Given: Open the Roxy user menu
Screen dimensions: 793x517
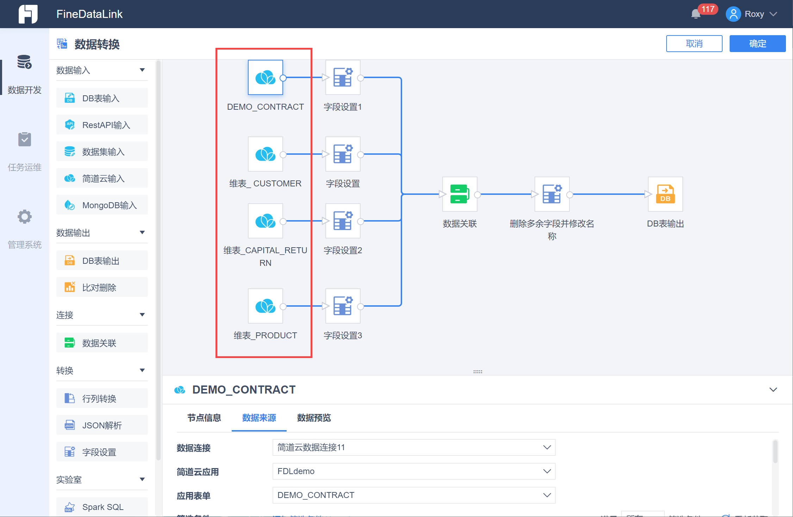Looking at the screenshot, I should [x=754, y=14].
